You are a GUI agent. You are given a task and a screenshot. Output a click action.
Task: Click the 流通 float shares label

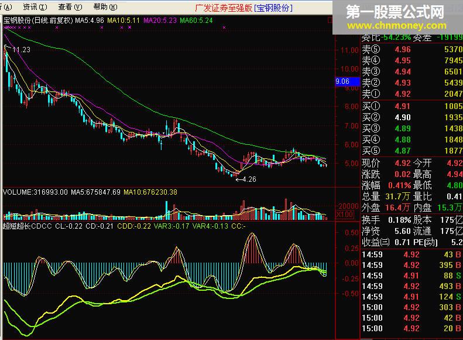pos(422,231)
